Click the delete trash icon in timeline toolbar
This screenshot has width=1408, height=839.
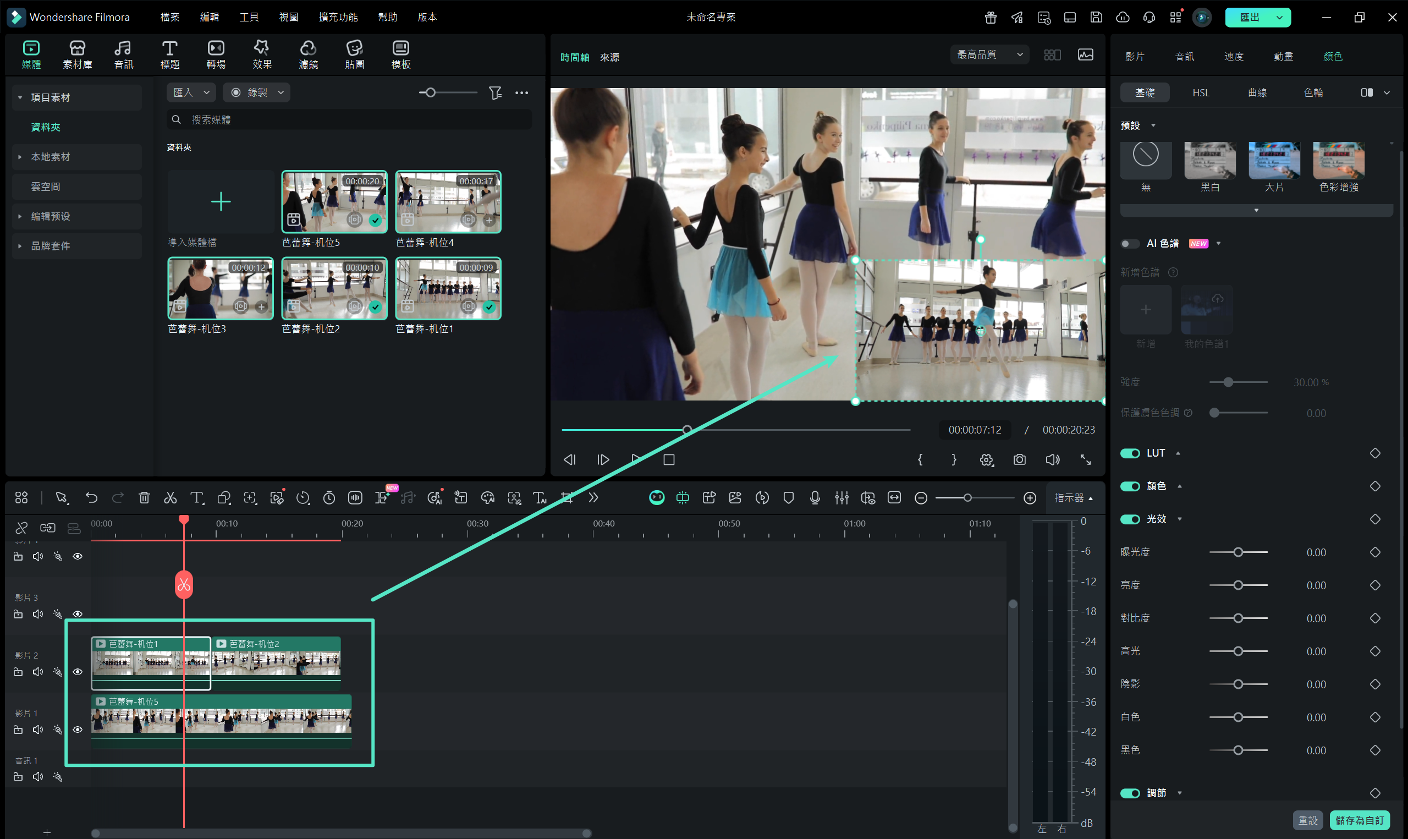point(144,497)
